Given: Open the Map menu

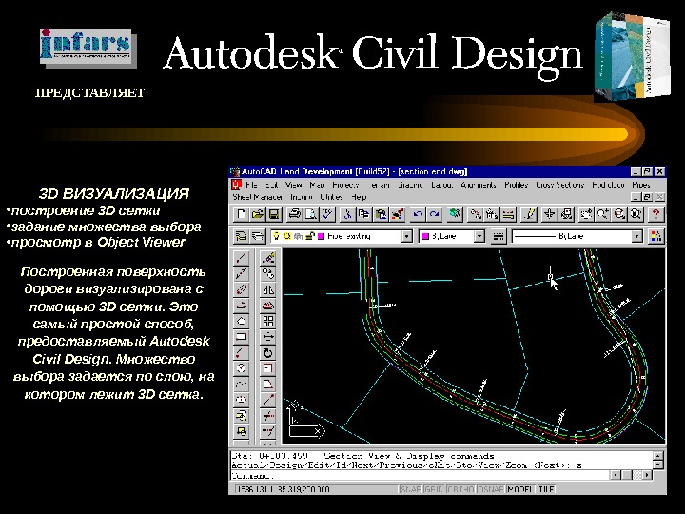Looking at the screenshot, I should (x=317, y=185).
